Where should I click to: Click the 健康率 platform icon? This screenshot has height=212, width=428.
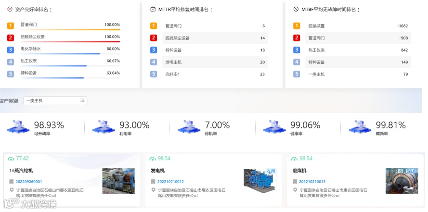tap(274, 127)
